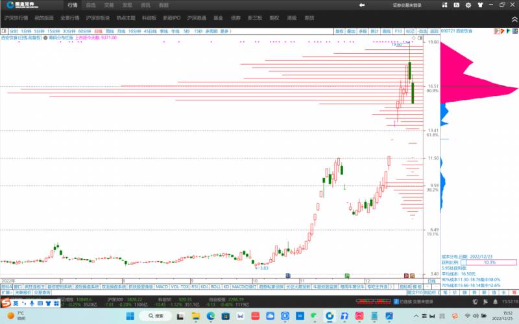Click 关联报价 bottom tab

23,293
